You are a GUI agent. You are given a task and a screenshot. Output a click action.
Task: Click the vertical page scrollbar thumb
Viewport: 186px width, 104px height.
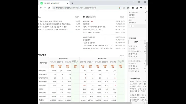point(147,54)
